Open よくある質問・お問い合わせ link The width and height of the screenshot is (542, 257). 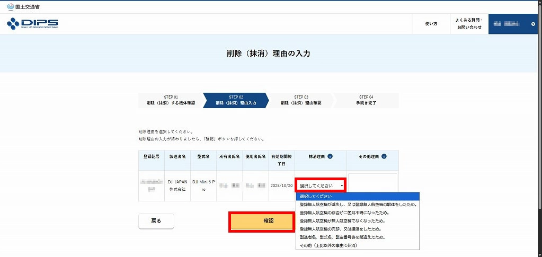[x=468, y=24]
